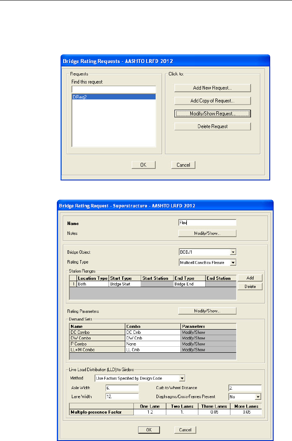The image size is (292, 441).
Task: Click the LL+IM Combo name cell
Action: pos(97,350)
